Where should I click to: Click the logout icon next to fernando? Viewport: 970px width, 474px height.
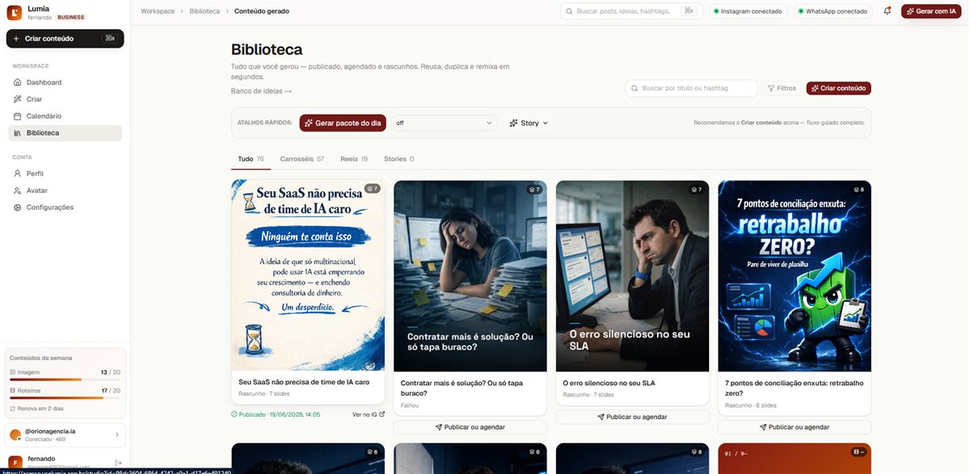[x=118, y=463]
